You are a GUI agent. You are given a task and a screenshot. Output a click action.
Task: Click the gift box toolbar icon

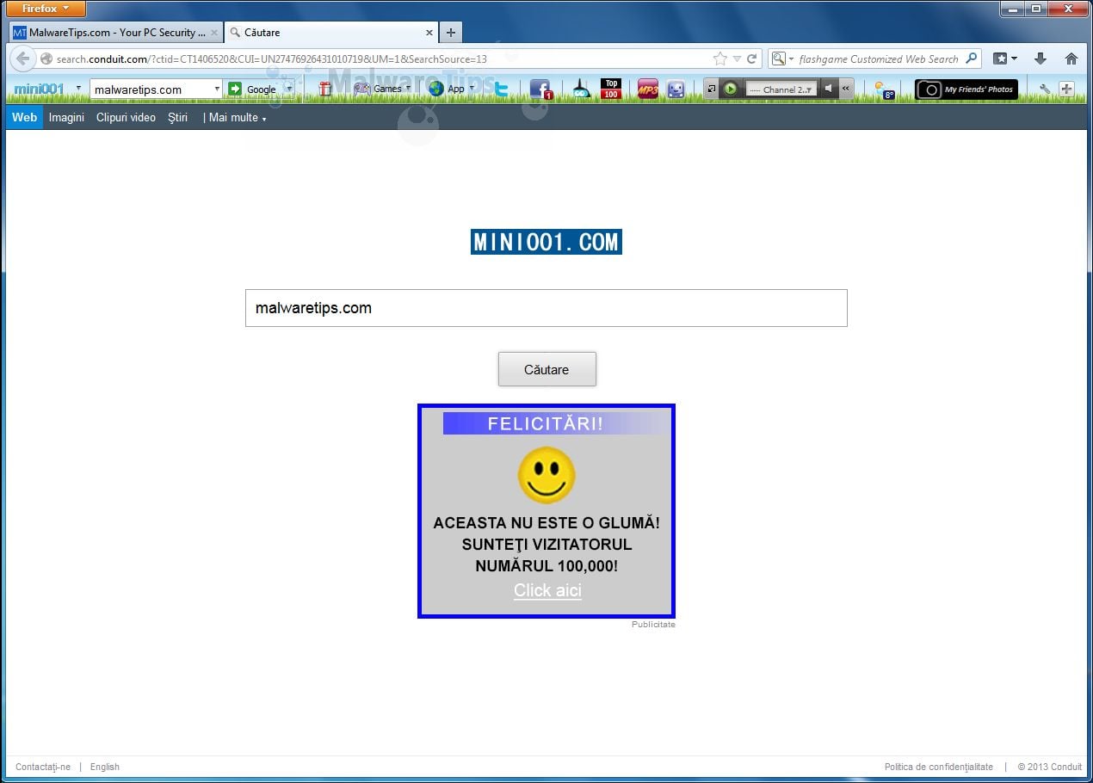point(325,89)
